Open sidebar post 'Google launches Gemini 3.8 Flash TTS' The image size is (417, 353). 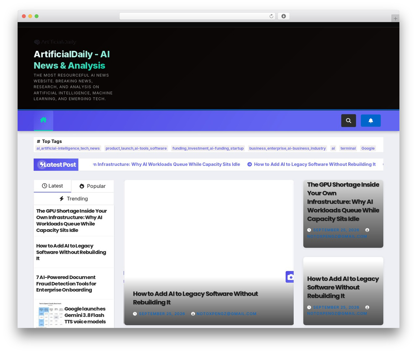coord(85,315)
